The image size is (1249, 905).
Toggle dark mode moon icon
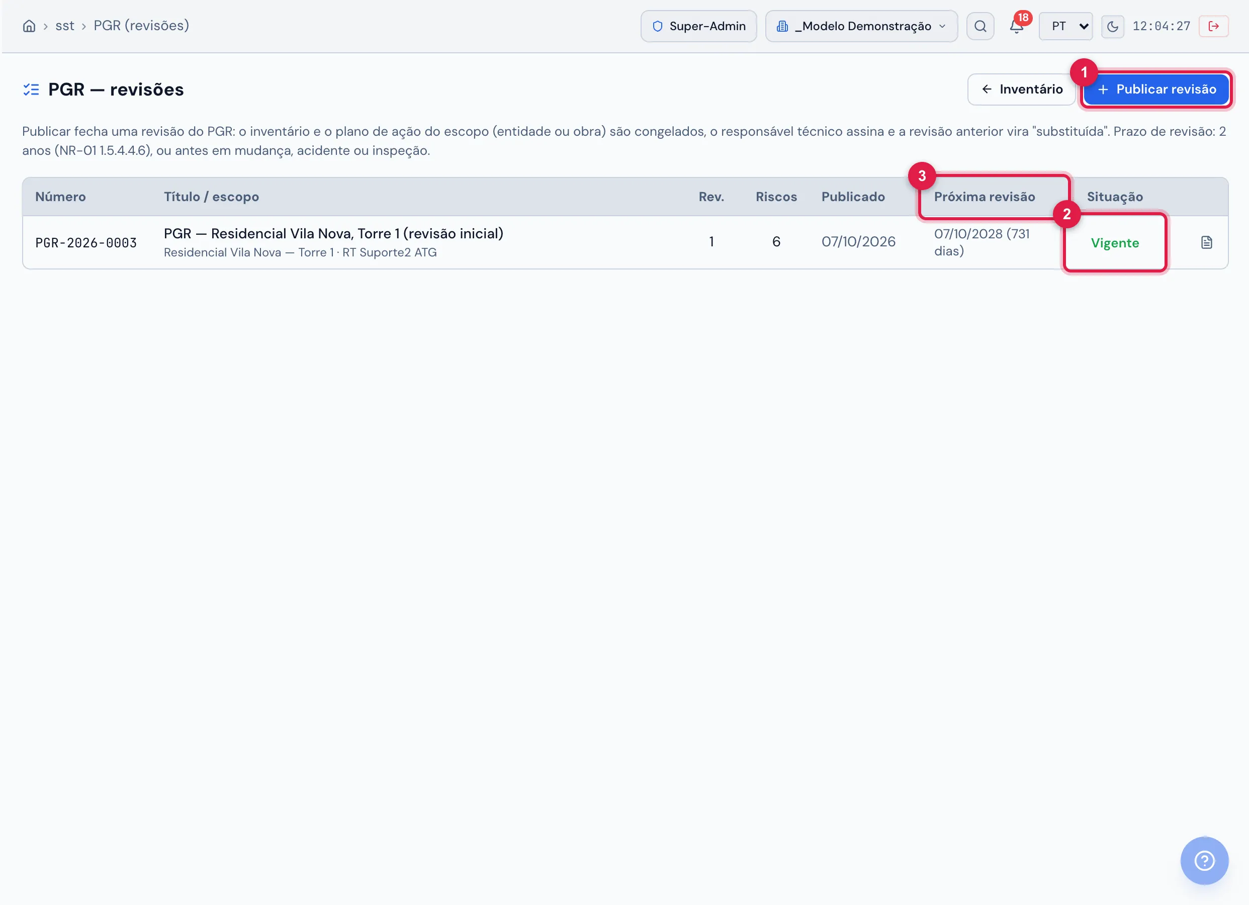(1112, 26)
